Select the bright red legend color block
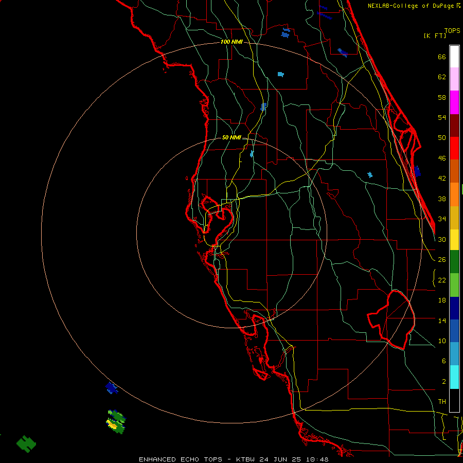 (x=454, y=148)
